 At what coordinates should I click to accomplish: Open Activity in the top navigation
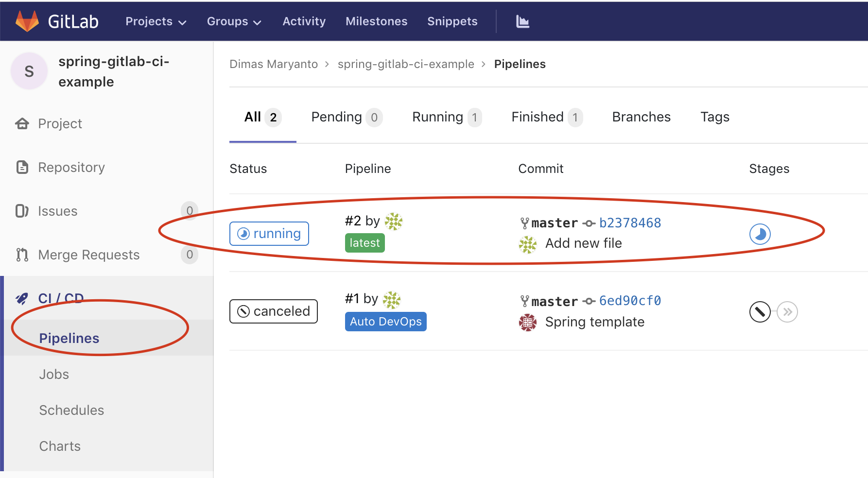304,21
